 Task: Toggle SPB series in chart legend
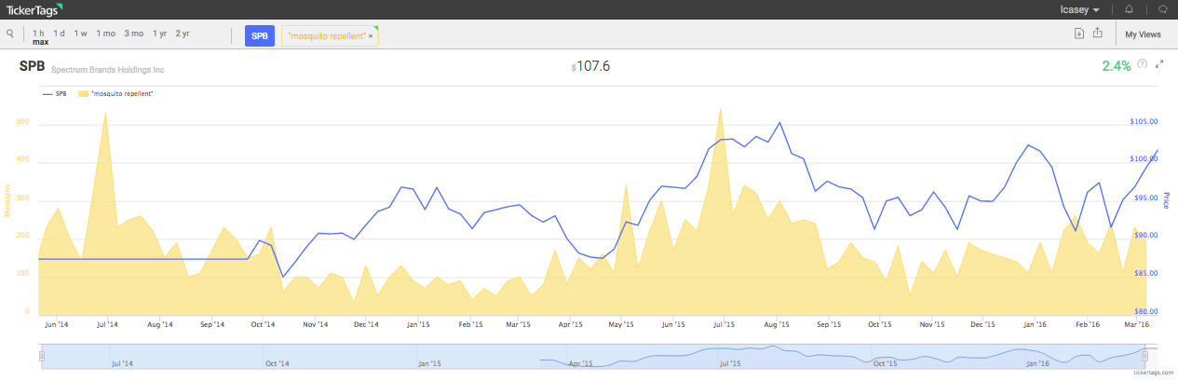tap(54, 94)
